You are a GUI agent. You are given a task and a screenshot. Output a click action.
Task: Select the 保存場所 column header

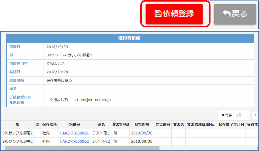[x=49, y=125]
